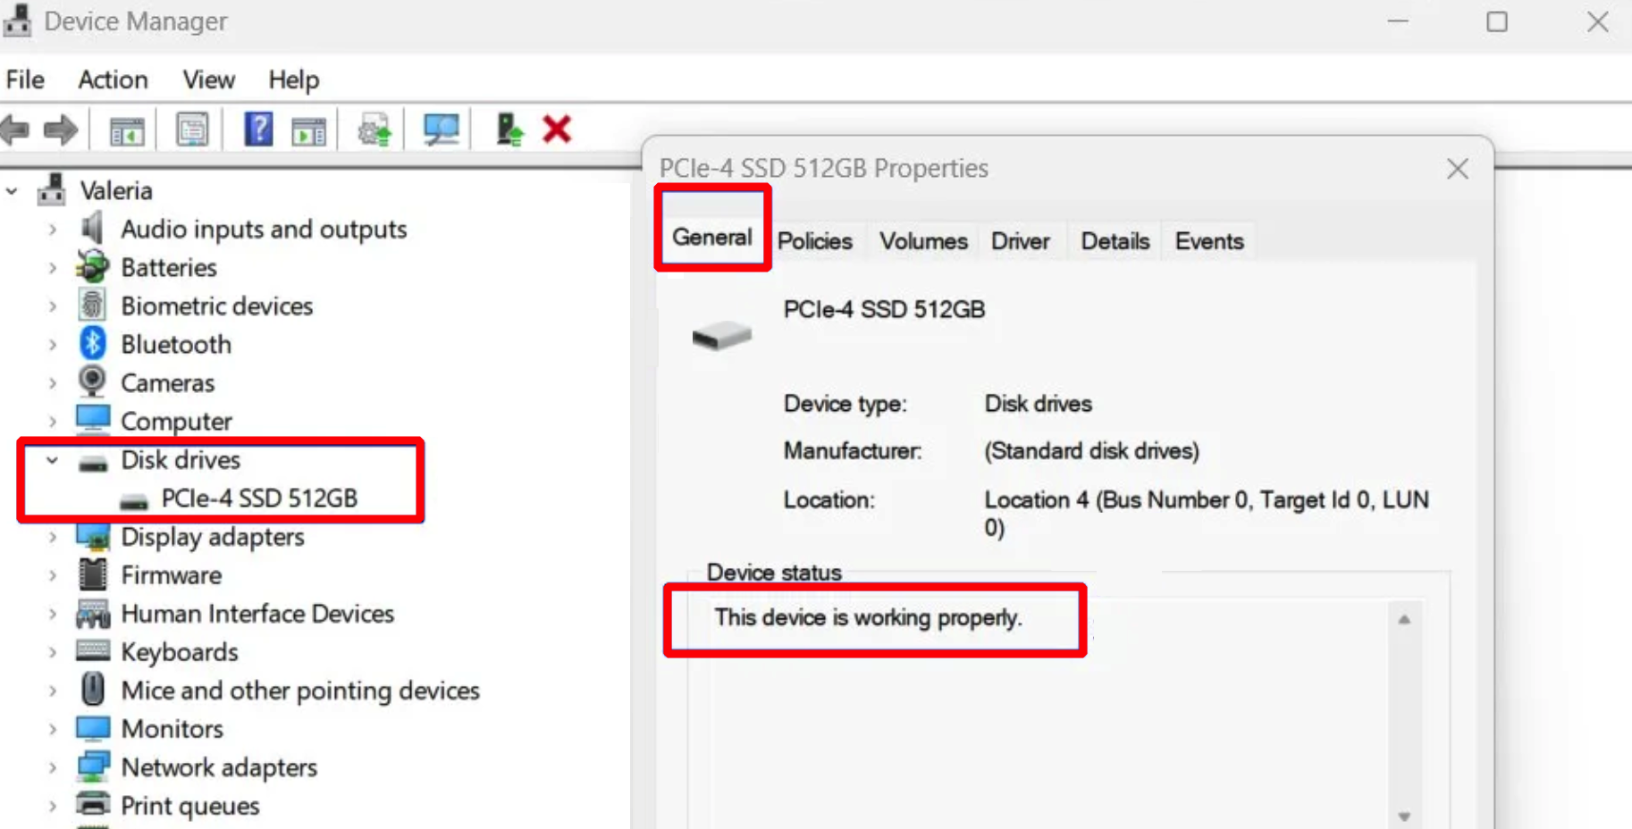
Task: Switch to the Policies tab
Action: coord(814,241)
